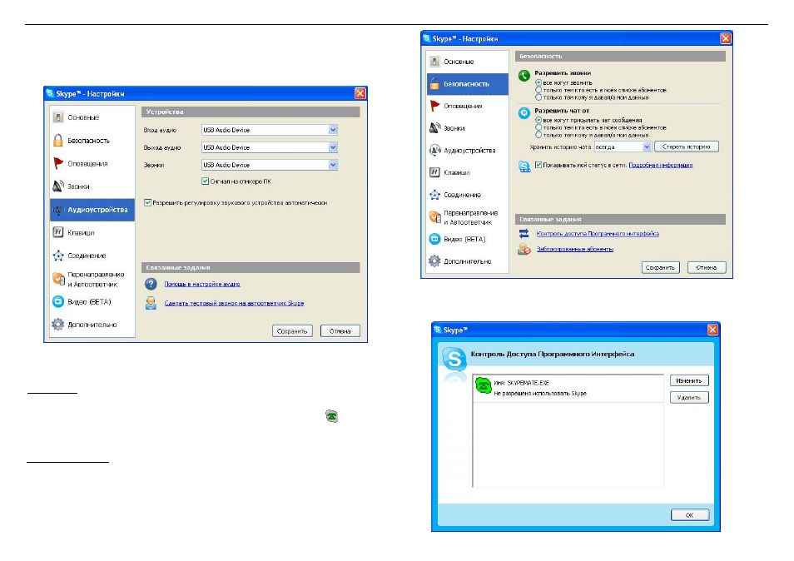Open Видео (BETA) in the security settings window
The height and width of the screenshot is (561, 794).
(467, 239)
